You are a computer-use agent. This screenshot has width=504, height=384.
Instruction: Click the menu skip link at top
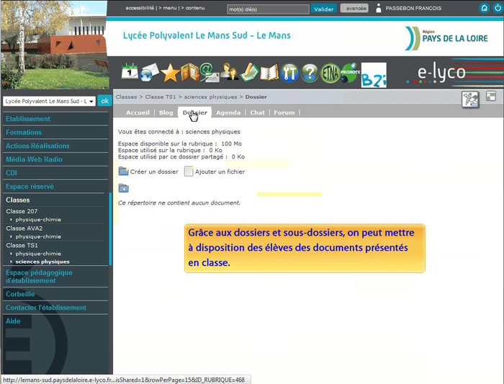(170, 8)
